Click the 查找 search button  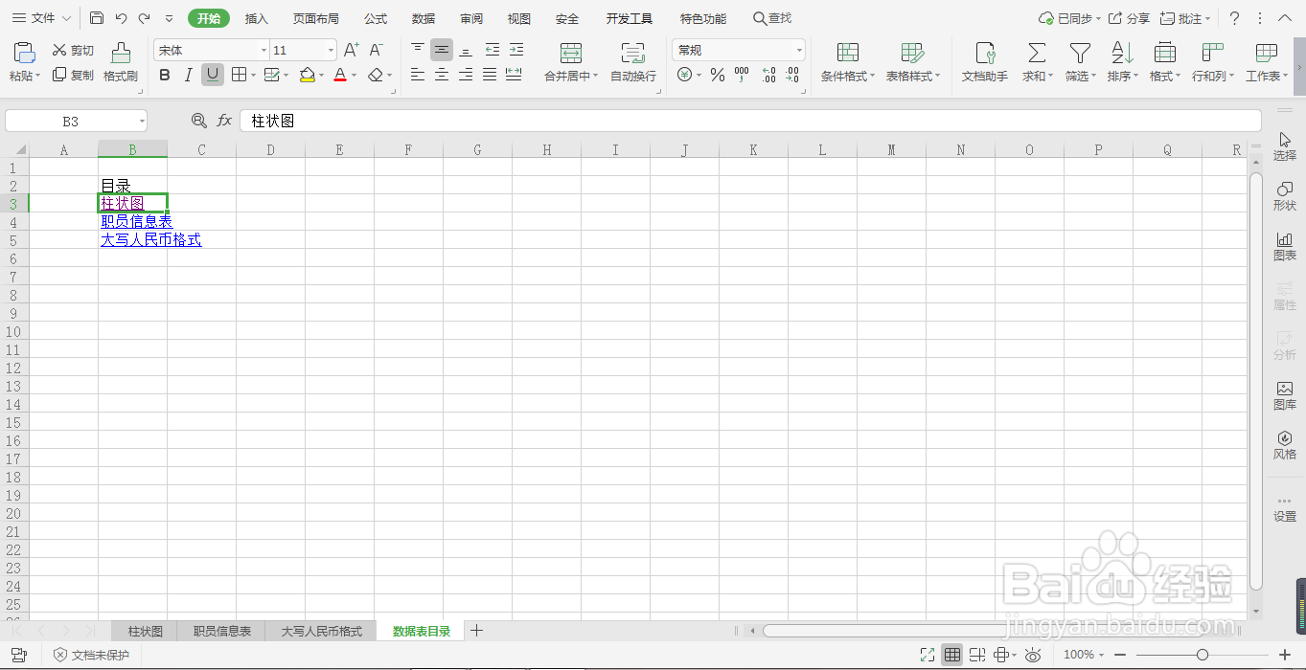(772, 18)
